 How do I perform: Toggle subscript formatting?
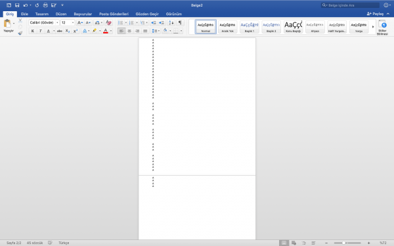(x=68, y=31)
